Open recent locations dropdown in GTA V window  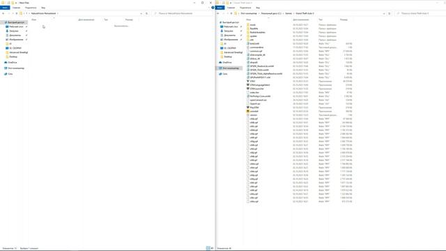tap(228, 13)
